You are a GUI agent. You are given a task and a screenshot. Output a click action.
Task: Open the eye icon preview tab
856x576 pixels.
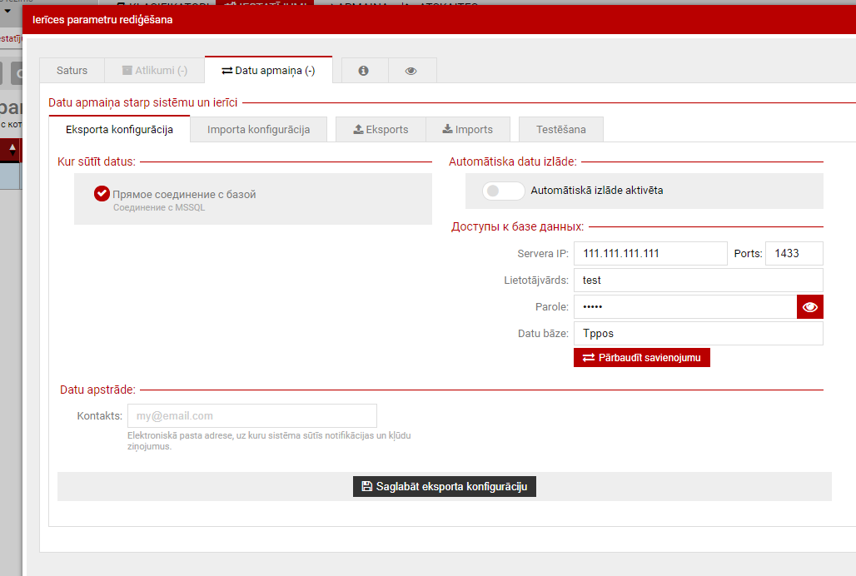tap(411, 71)
